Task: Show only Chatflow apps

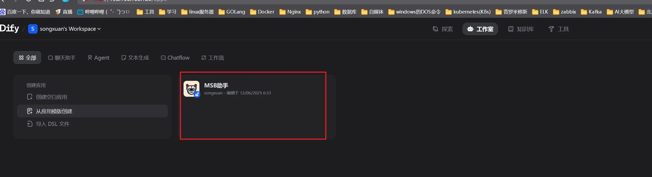Action: pos(175,58)
